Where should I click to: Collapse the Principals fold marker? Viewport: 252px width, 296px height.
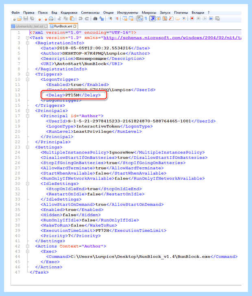click(28, 111)
